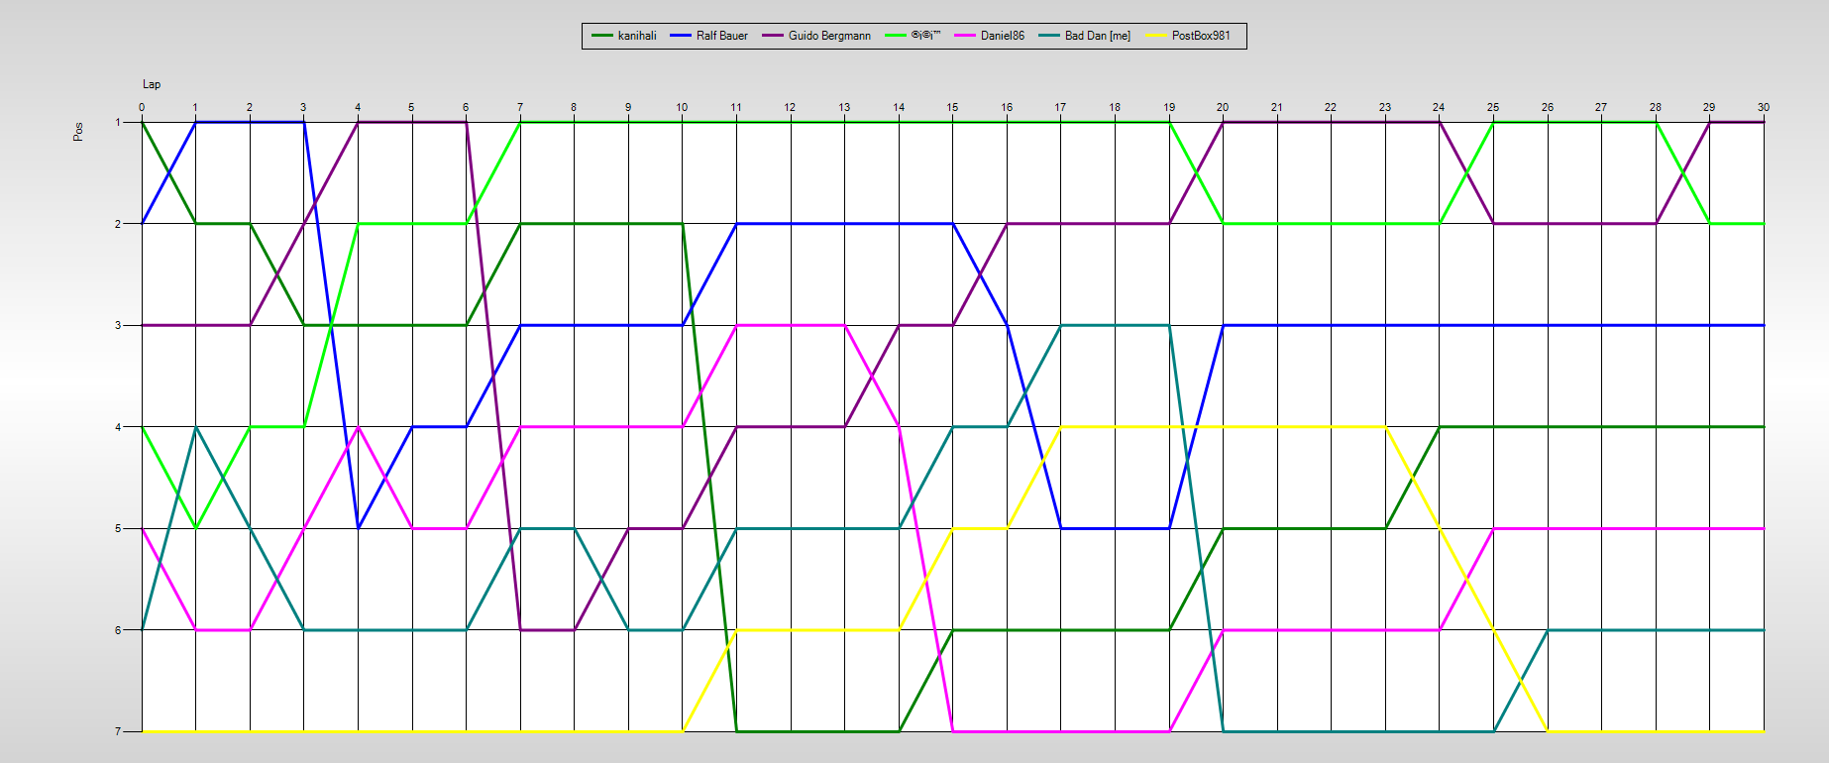1829x763 pixels.
Task: Click the Lap 15 axis number
Action: pos(952,107)
